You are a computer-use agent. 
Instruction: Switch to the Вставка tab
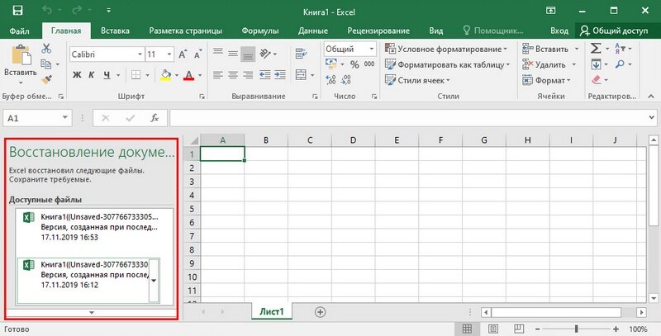[x=115, y=31]
